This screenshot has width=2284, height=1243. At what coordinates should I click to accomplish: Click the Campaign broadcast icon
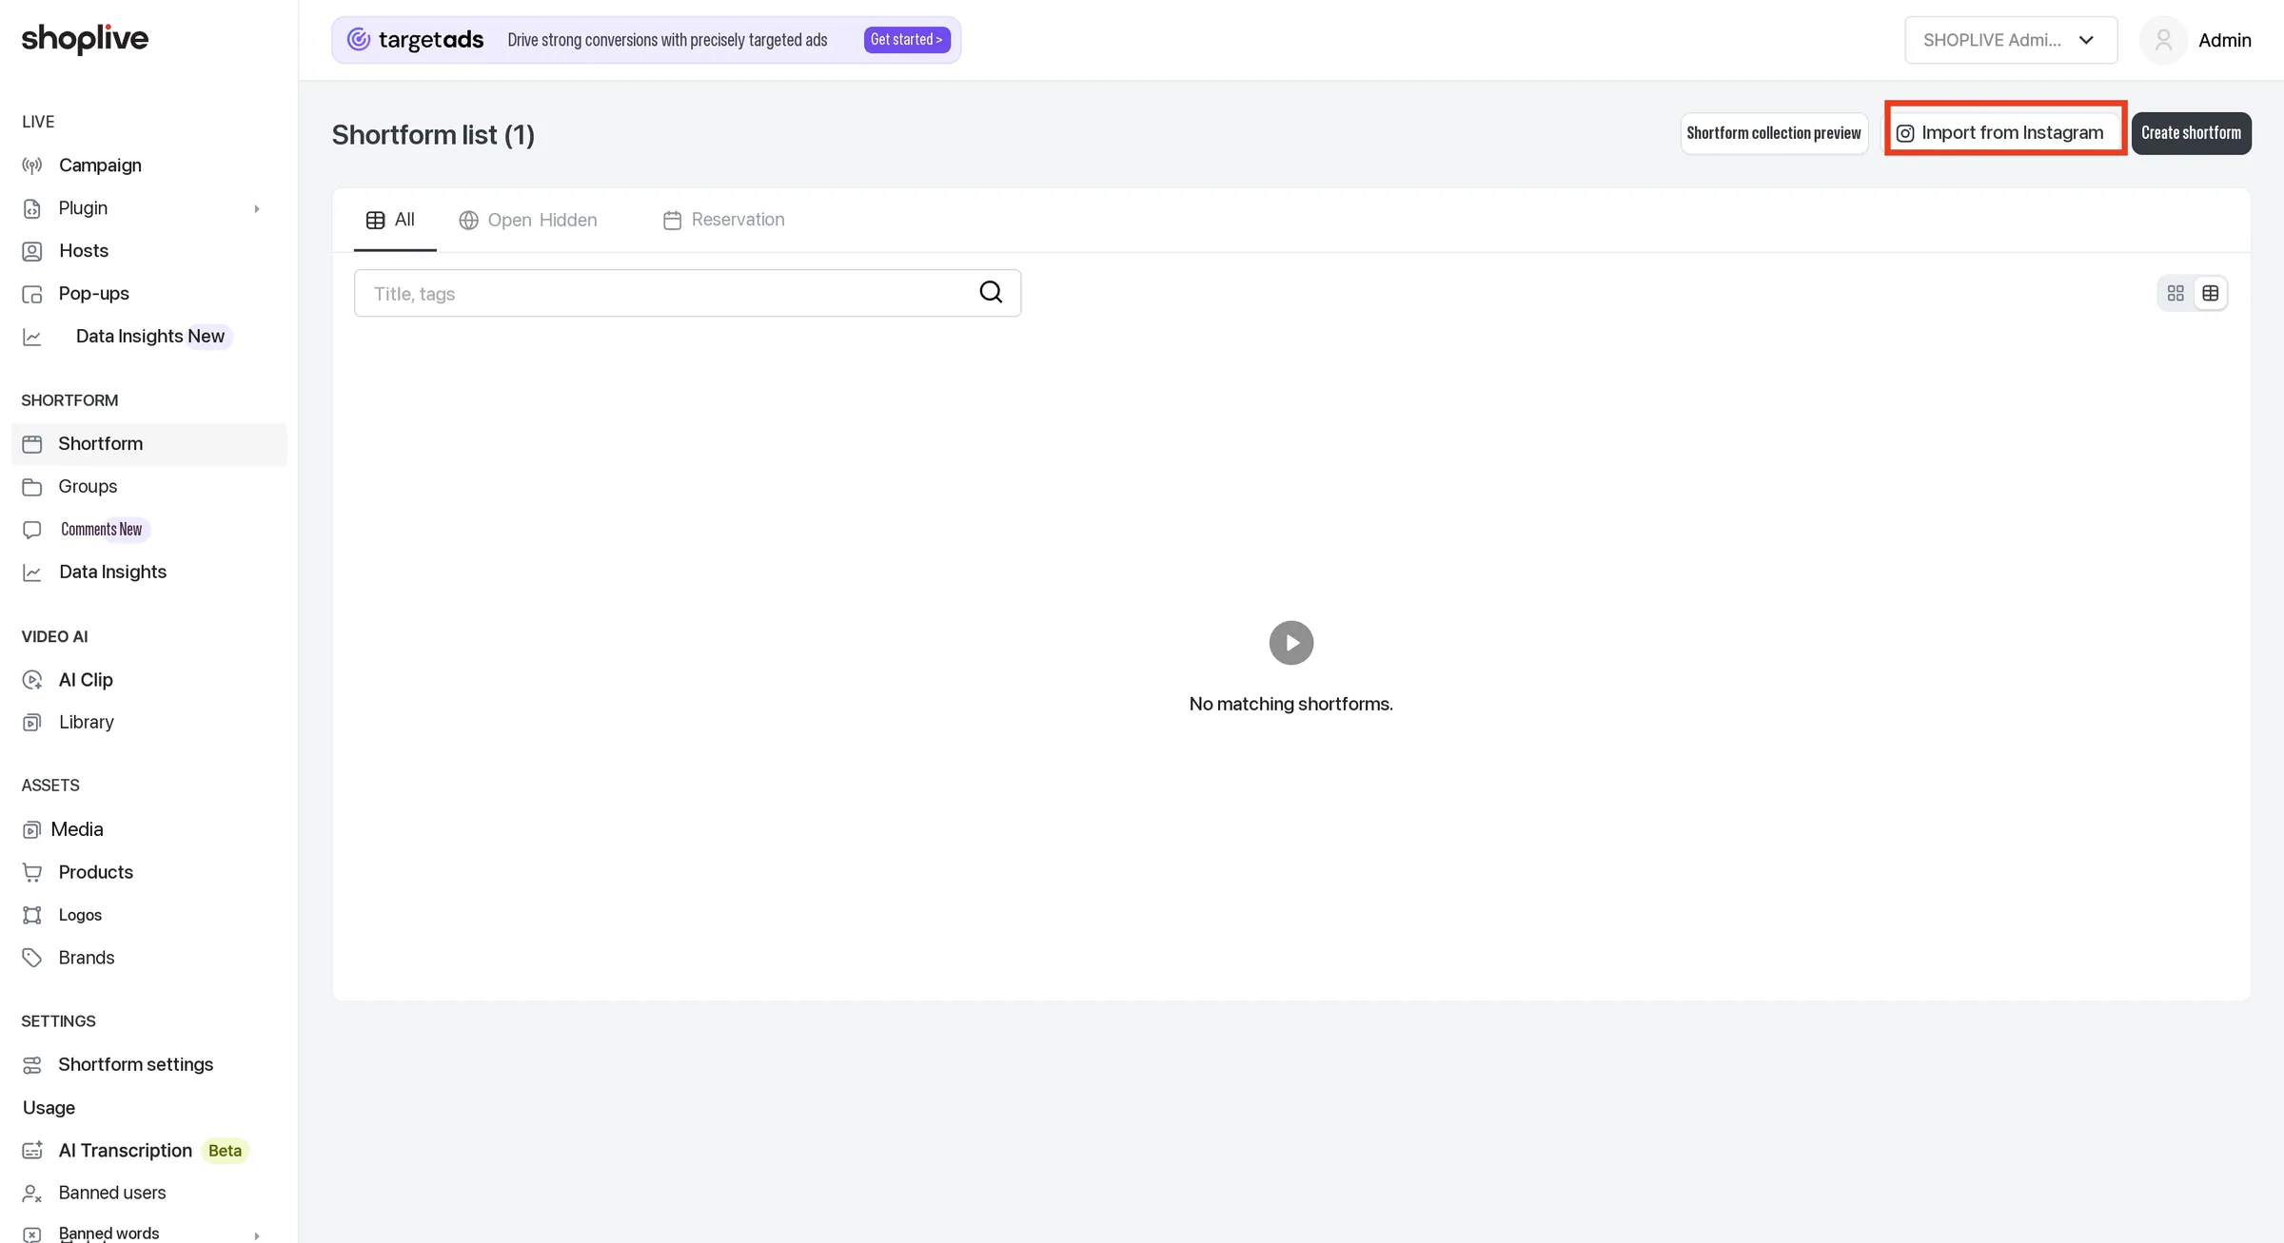point(32,165)
